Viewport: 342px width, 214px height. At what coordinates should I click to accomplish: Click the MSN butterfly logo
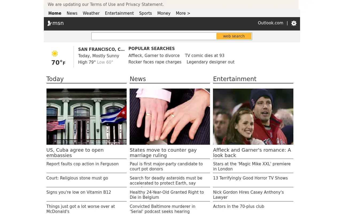56,23
